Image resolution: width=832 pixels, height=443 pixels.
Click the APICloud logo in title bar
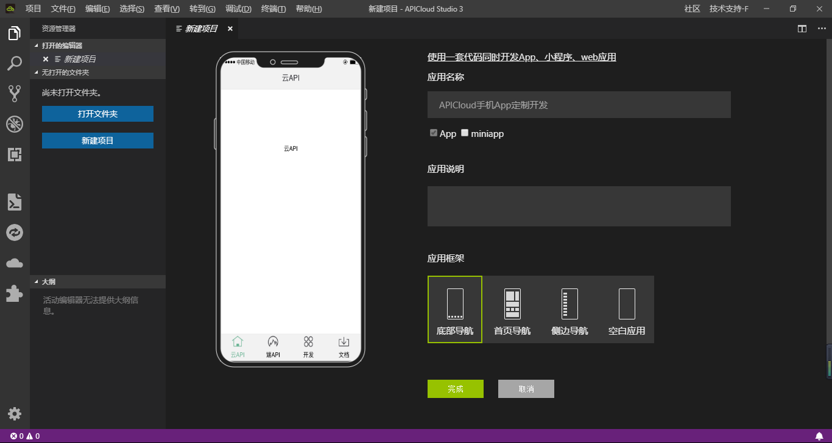10,9
